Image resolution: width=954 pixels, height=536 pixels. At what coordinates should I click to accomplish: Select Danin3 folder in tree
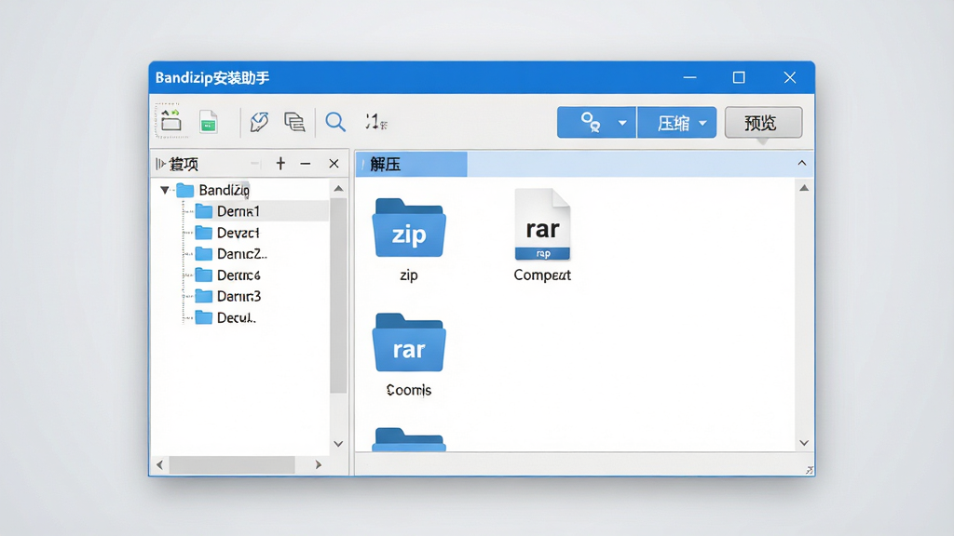click(228, 297)
